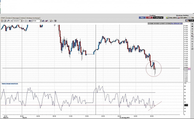Viewport: 194px width, 119px height.
Task: Click the blue symbol info label beside OHLC
Action: click(x=176, y=23)
